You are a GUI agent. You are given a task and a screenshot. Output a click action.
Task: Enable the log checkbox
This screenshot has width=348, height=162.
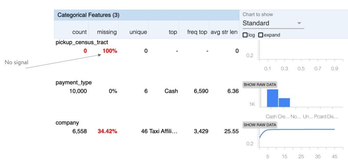coord(245,35)
